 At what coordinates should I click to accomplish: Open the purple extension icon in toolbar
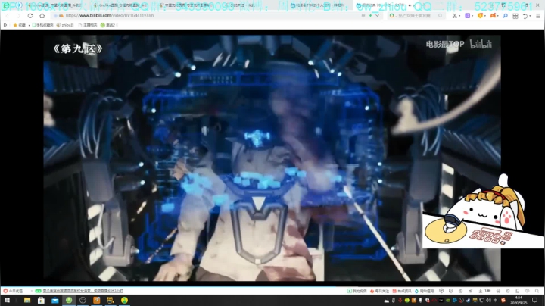[468, 16]
